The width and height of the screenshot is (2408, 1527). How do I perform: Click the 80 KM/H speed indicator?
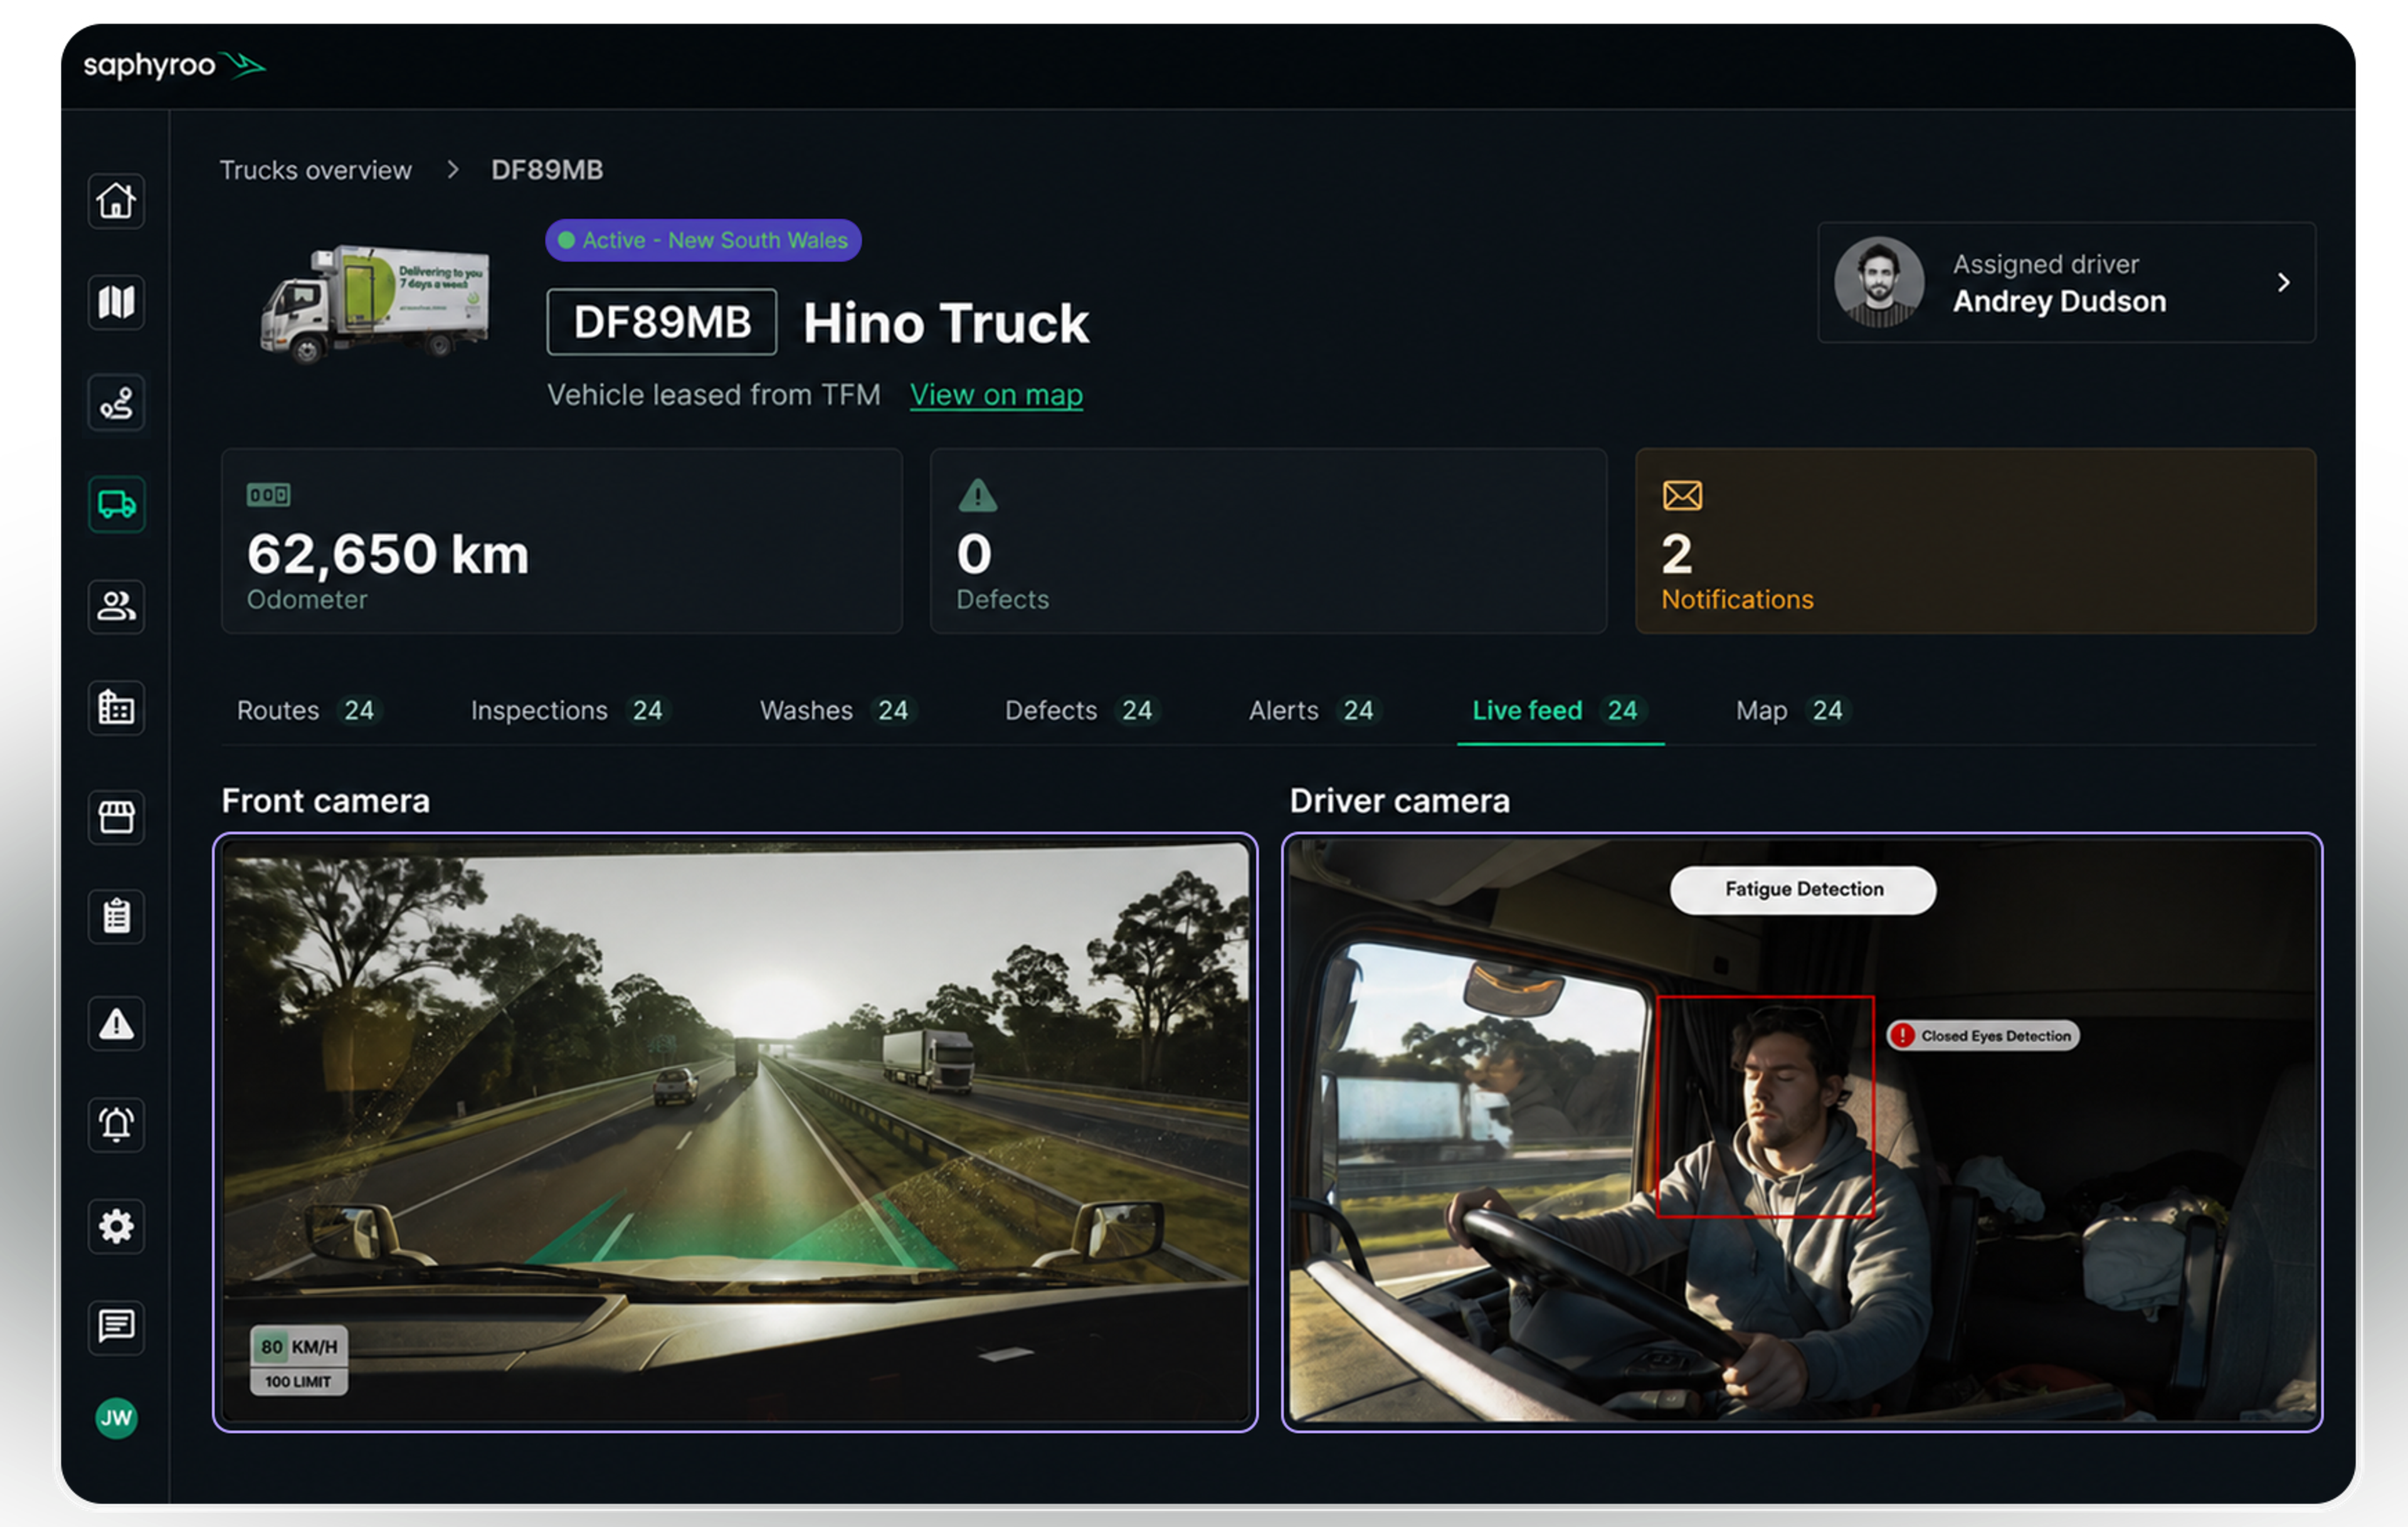pos(298,1347)
